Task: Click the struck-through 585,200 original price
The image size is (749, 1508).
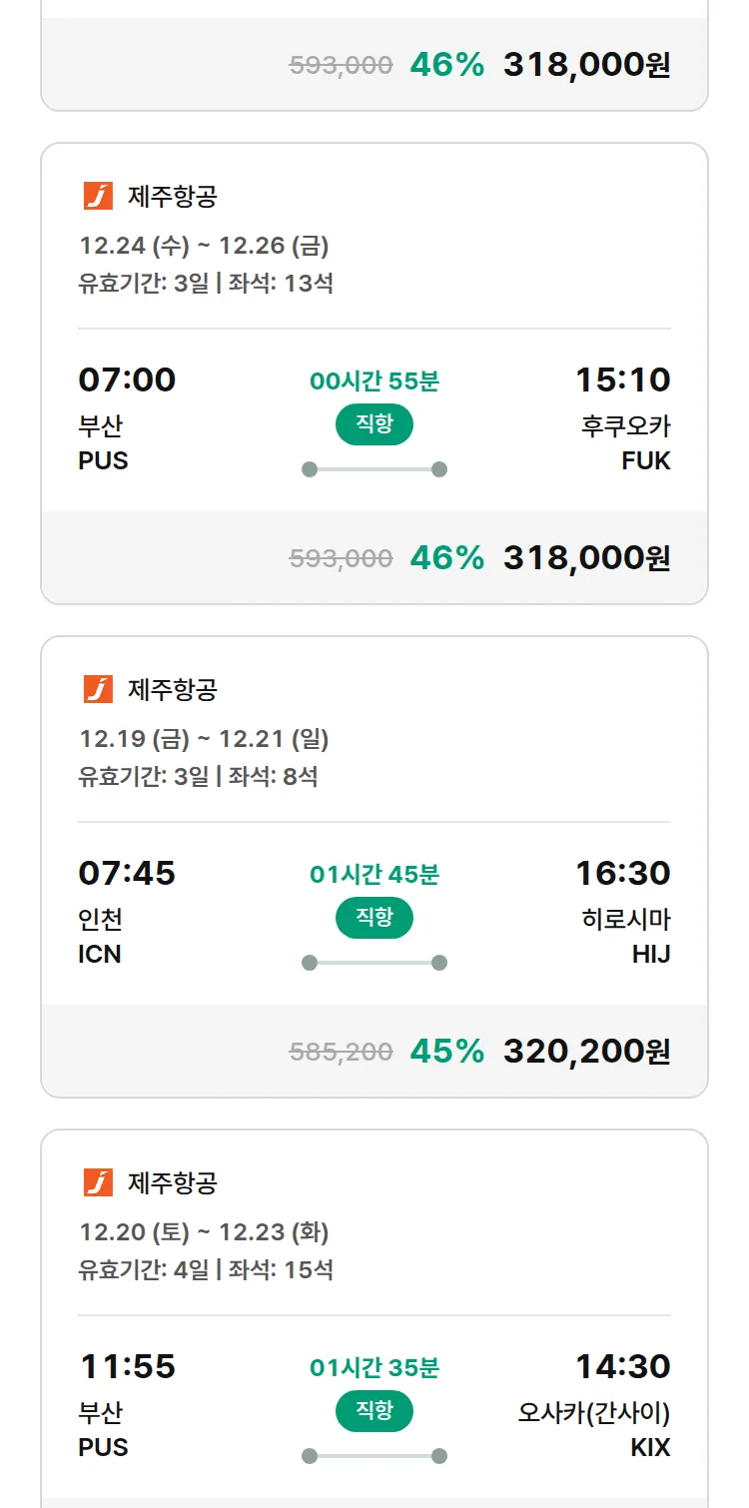Action: pyautogui.click(x=341, y=1052)
